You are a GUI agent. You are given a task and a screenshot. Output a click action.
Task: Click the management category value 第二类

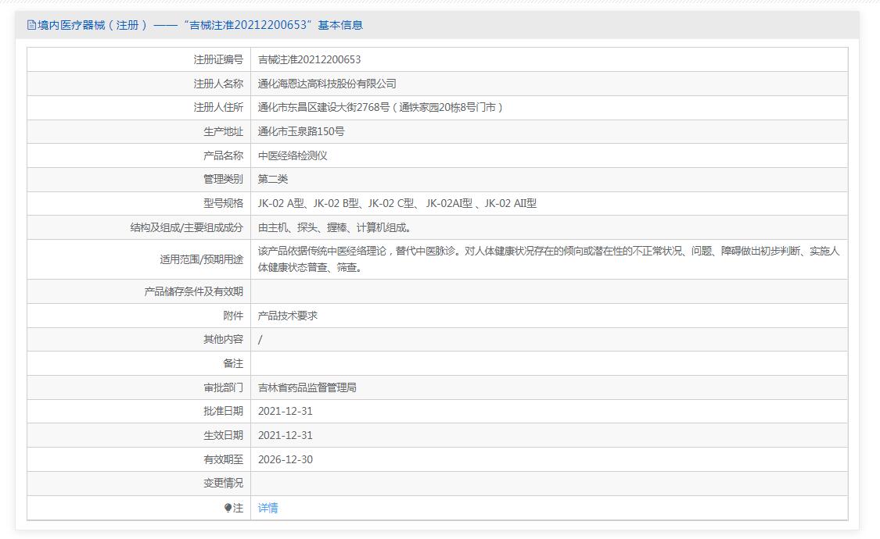273,179
